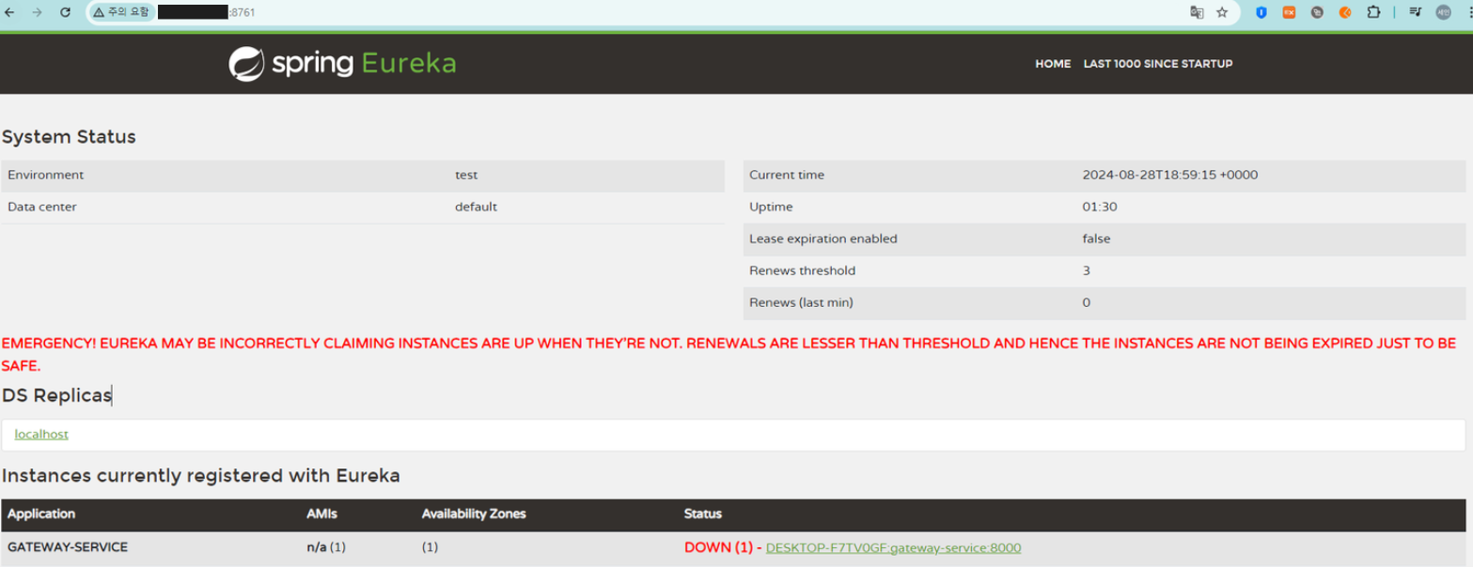Open LAST 1000 SINCE STARTUP page
The height and width of the screenshot is (567, 1473).
[1157, 64]
